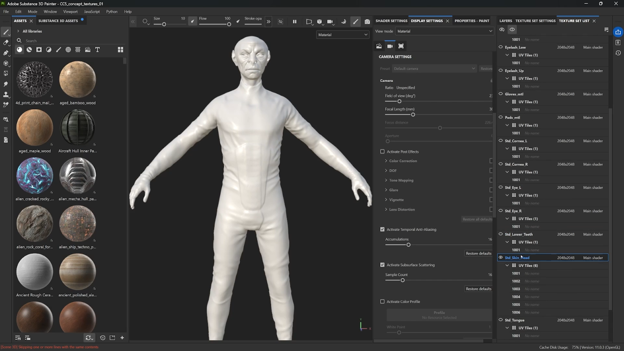Switch assets to grid view icon
Viewport: 624px width, 351px height.
[x=121, y=50]
